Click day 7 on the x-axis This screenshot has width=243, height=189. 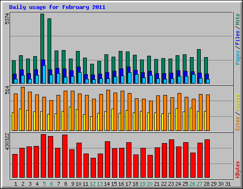click(x=58, y=184)
